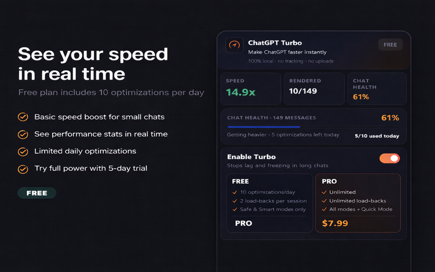Click checkmark next to 10 optimizations/day
This screenshot has width=435, height=272.
(x=234, y=192)
